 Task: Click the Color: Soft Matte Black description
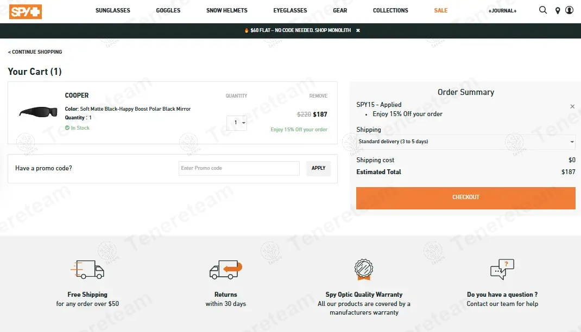pos(128,109)
